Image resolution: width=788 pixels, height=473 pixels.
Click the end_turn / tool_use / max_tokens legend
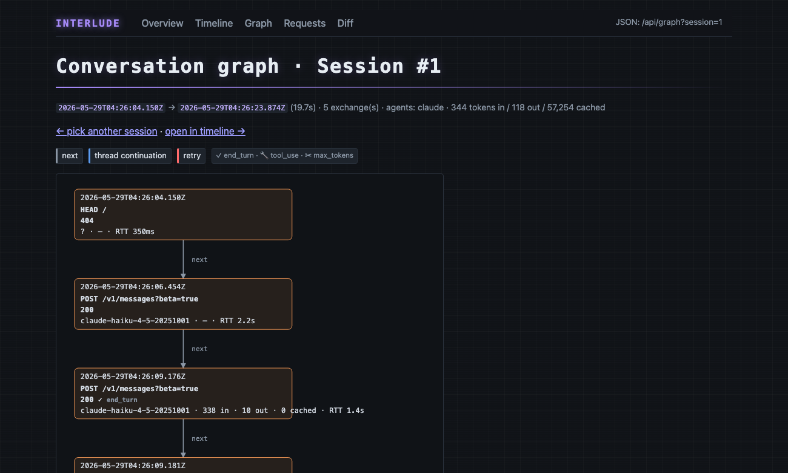click(x=284, y=156)
